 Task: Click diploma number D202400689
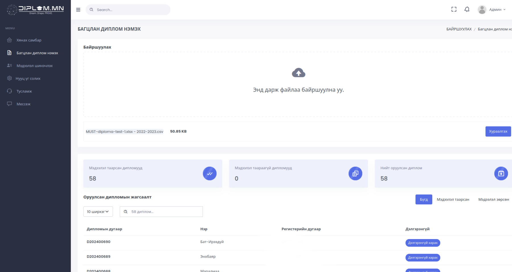(x=99, y=256)
